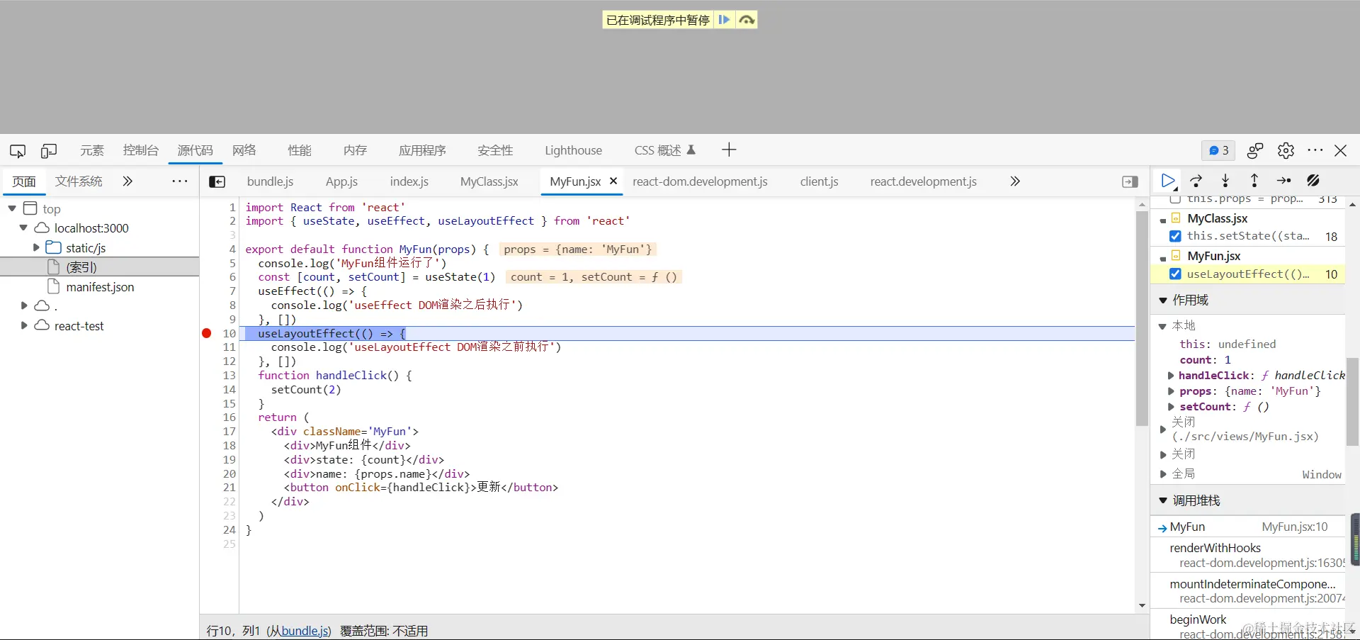The image size is (1360, 640).
Task: Collapse the localhost:3000 tree node
Action: pyautogui.click(x=23, y=228)
